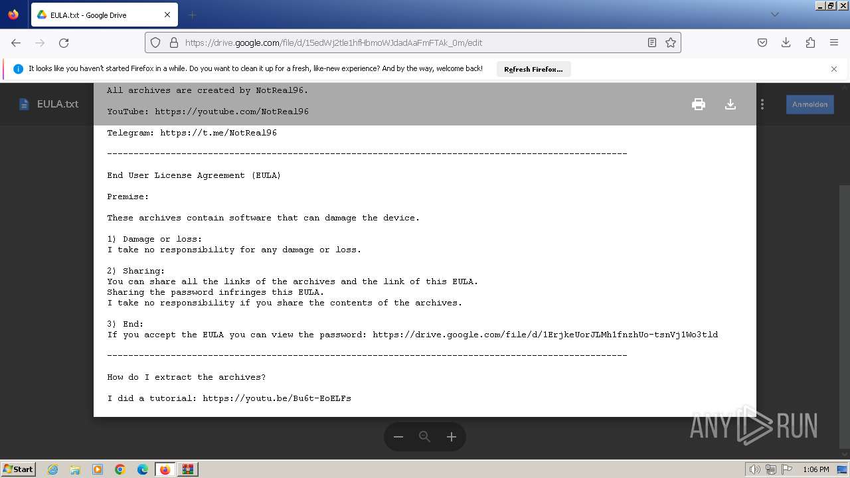Screen dimensions: 850x478
Task: Open the network tray icon
Action: point(770,469)
